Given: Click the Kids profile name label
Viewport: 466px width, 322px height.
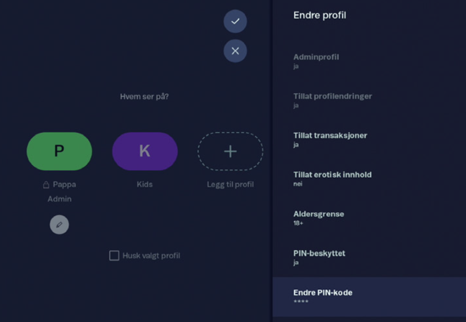Looking at the screenshot, I should point(145,184).
